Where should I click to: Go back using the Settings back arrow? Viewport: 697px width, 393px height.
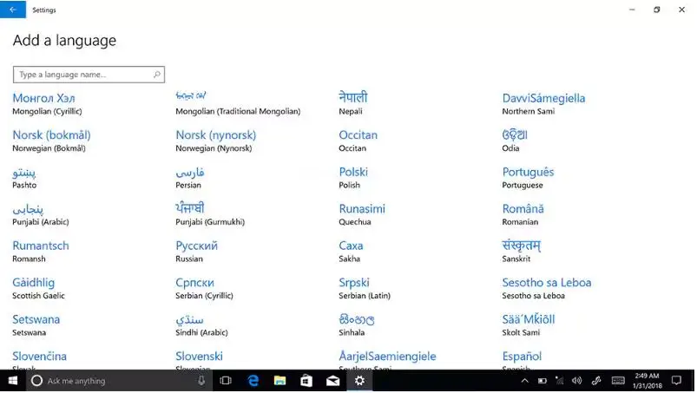coord(13,10)
